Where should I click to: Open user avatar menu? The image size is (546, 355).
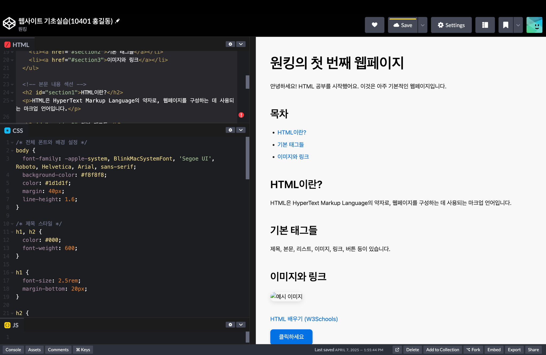[534, 25]
